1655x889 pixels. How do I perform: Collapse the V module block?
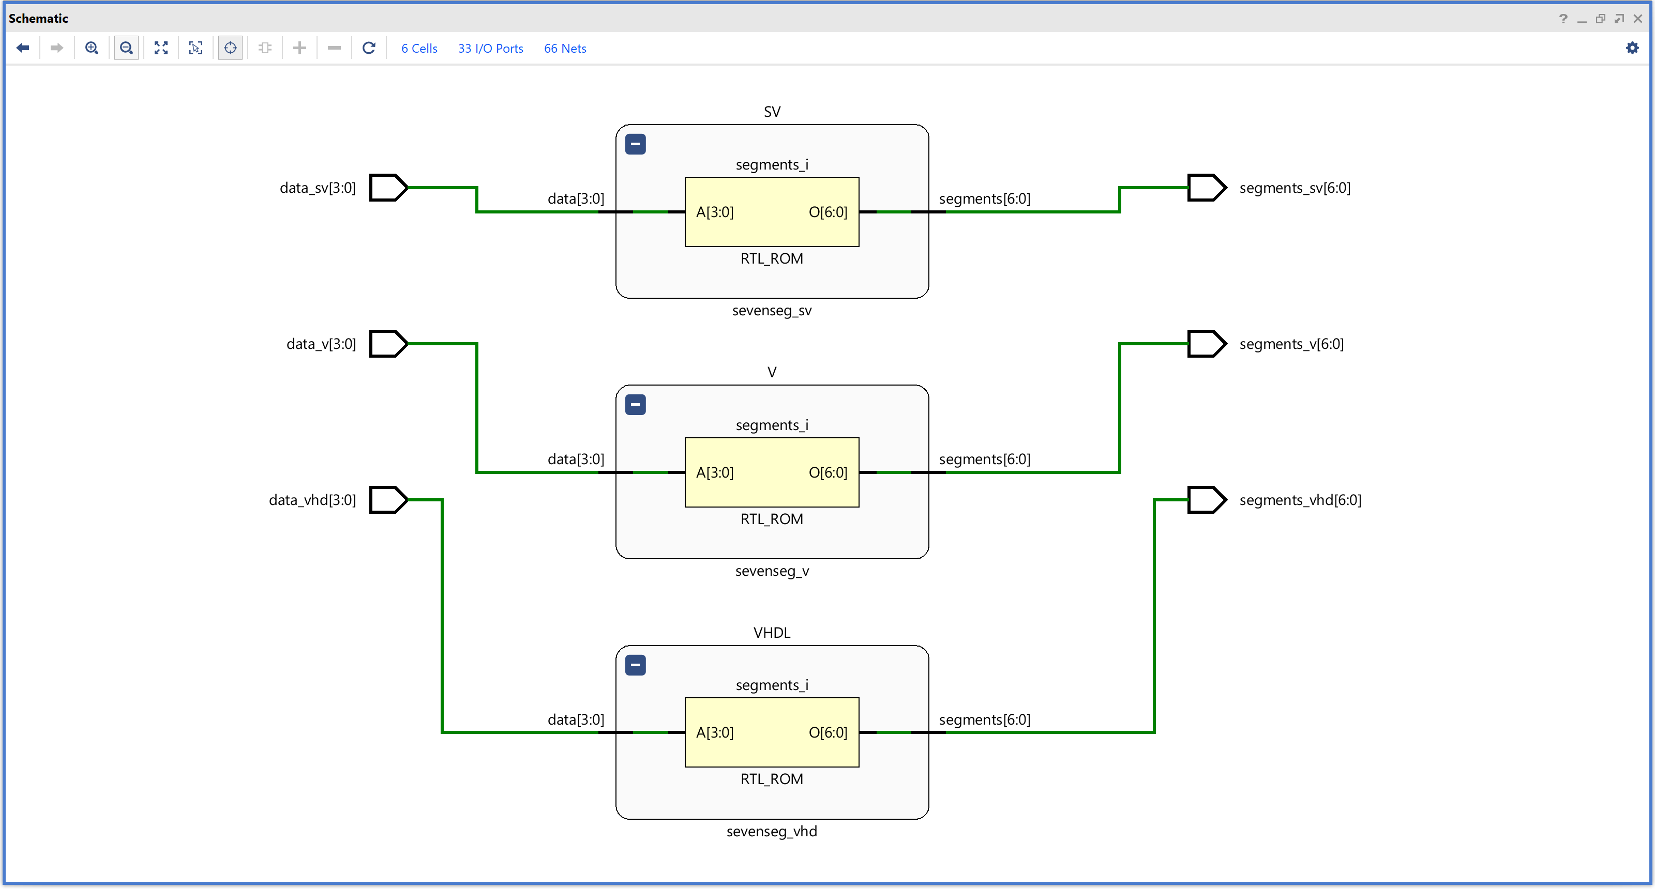tap(636, 405)
